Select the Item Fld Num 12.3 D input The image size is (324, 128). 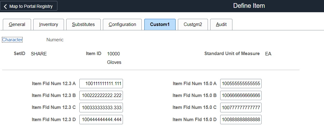(x=101, y=120)
